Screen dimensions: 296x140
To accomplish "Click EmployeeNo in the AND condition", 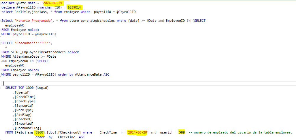I will (x=18, y=61).
